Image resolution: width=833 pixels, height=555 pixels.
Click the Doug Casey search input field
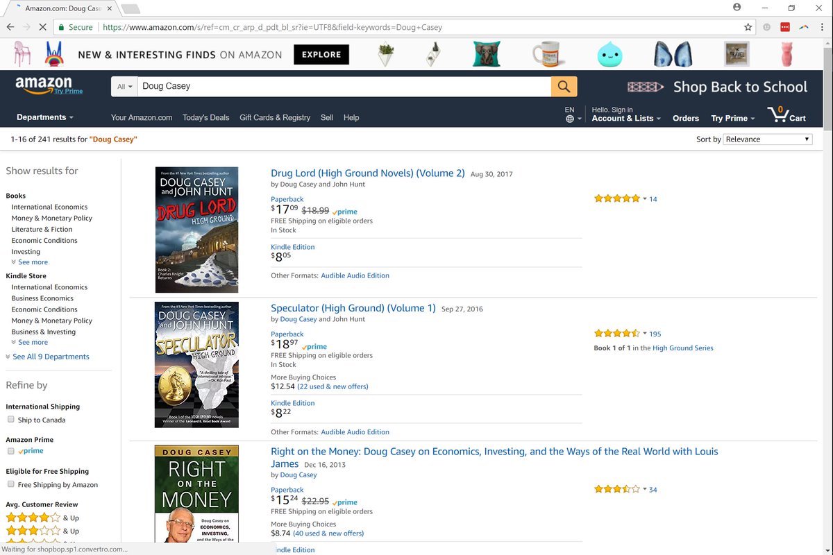pyautogui.click(x=344, y=87)
